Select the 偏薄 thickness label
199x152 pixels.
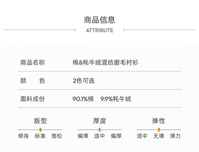point(83,136)
